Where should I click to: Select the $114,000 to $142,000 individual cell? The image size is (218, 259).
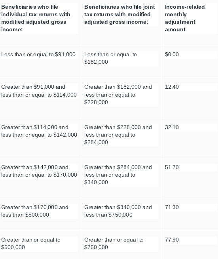tap(39, 131)
